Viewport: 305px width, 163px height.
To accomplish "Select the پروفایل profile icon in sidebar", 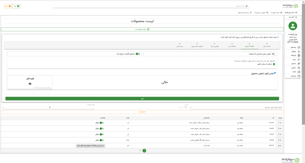I will (x=299, y=52).
